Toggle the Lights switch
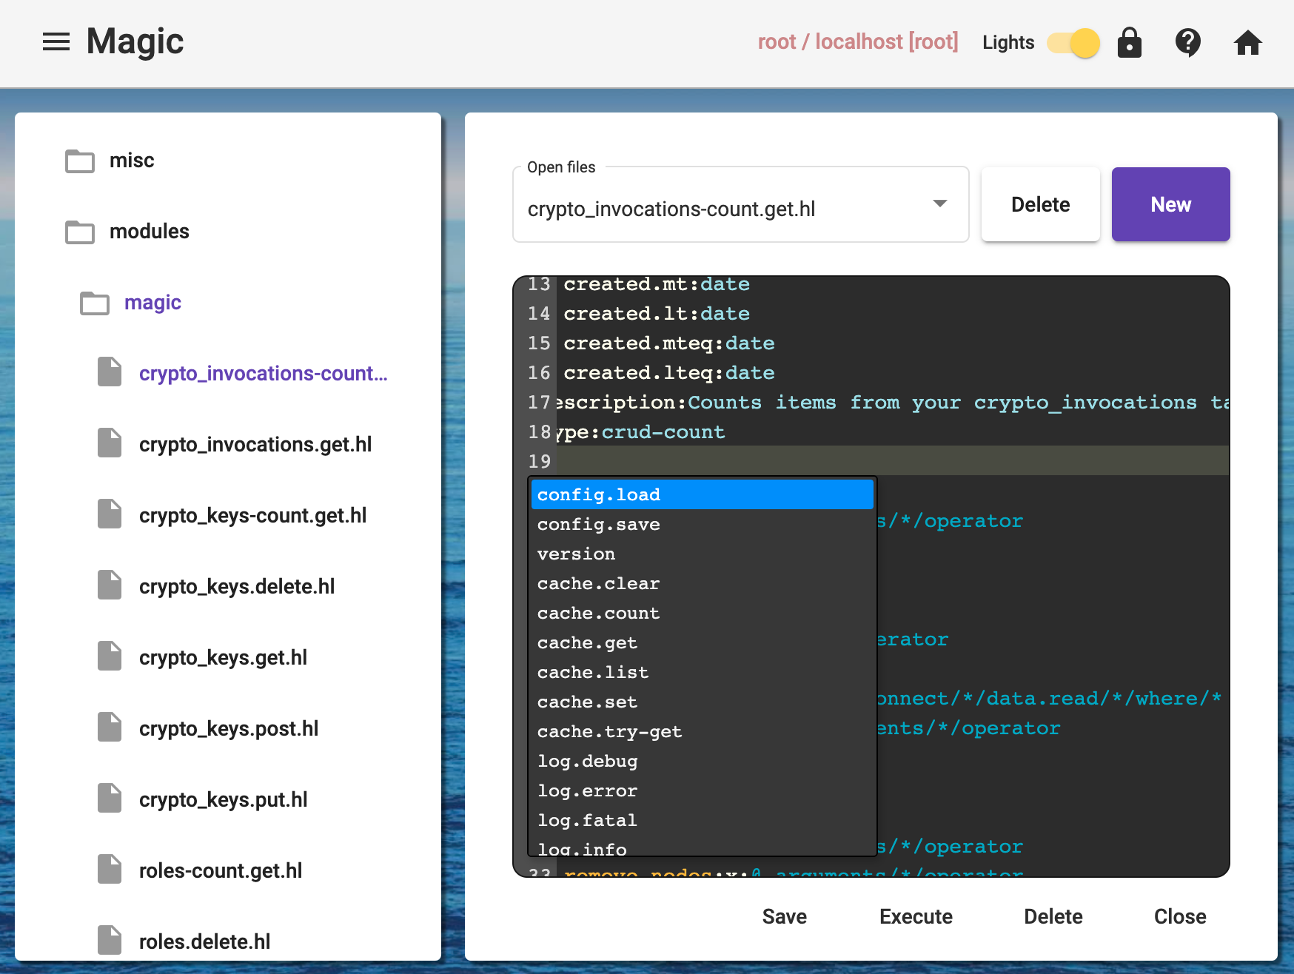The width and height of the screenshot is (1294, 974). point(1073,43)
